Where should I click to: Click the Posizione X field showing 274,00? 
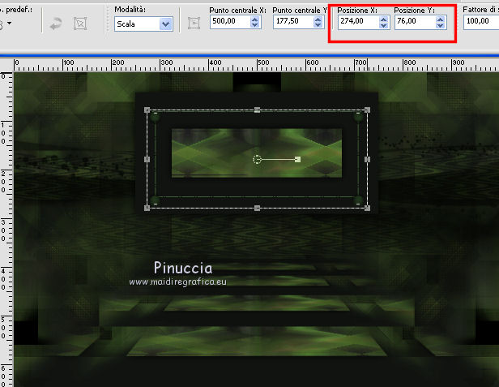tap(358, 22)
